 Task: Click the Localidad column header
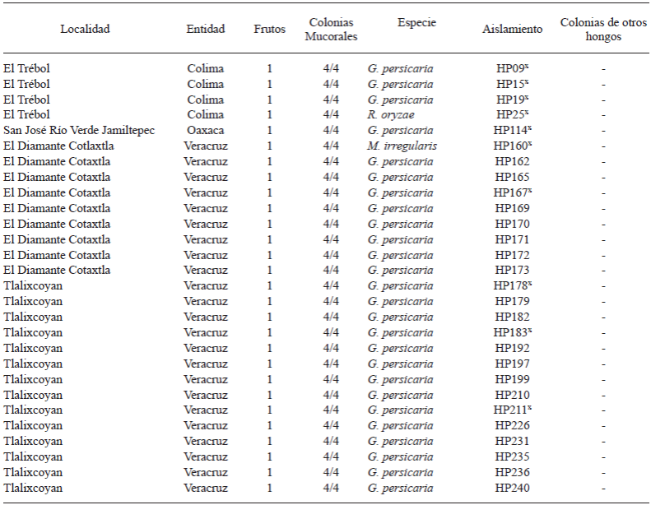click(85, 29)
